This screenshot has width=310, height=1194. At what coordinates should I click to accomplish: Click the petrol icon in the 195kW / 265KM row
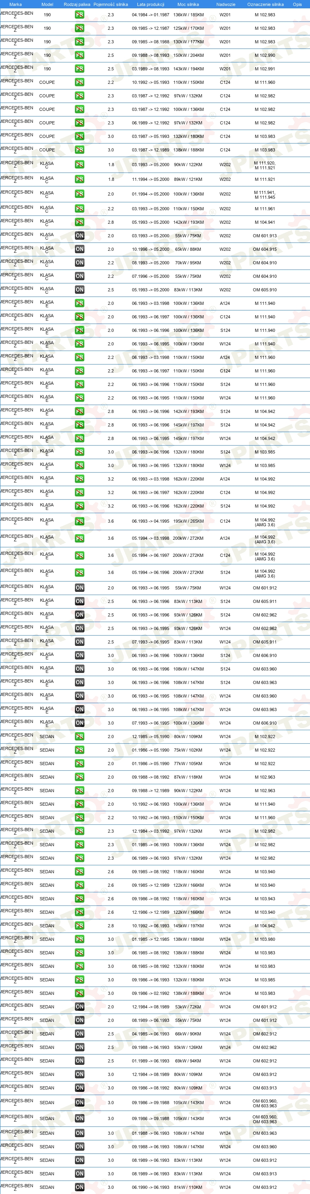pyautogui.click(x=79, y=521)
